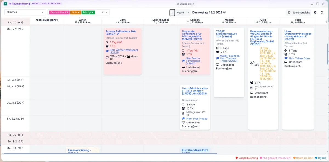Image resolution: width=329 pixels, height=162 pixels.
Task: Click the refresh icon in toolbar
Action: click(x=322, y=13)
